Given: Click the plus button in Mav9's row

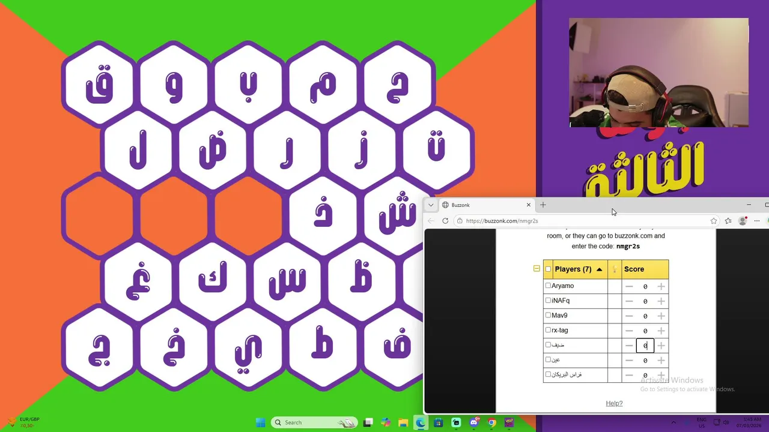Looking at the screenshot, I should coord(661,316).
